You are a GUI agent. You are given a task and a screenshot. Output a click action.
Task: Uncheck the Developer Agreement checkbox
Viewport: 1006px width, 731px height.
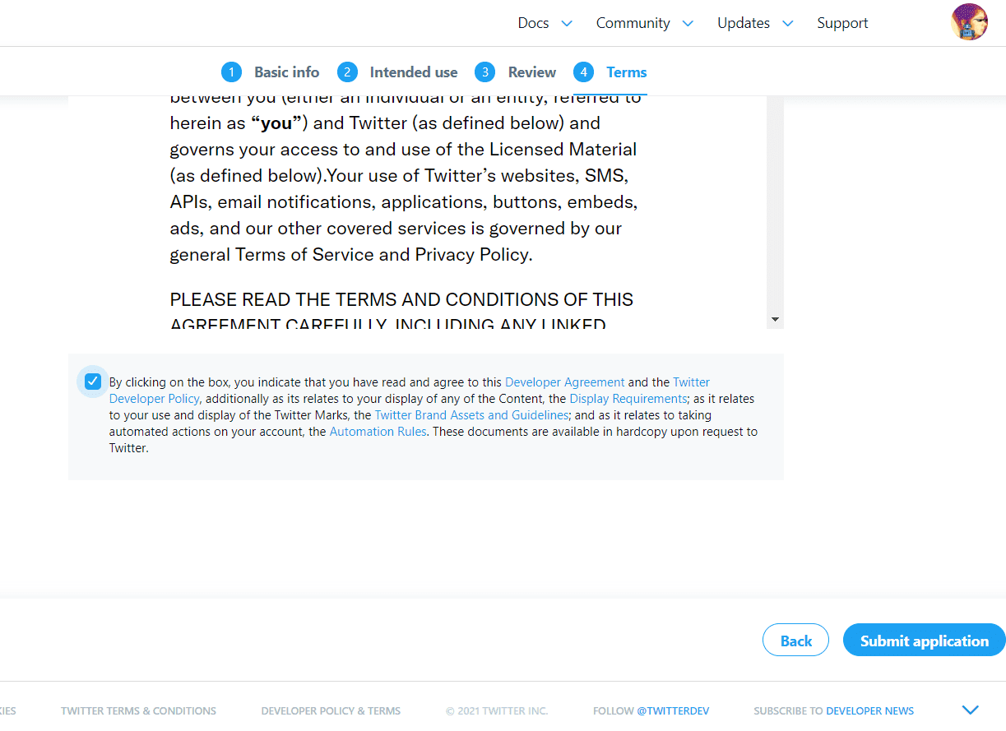(93, 382)
